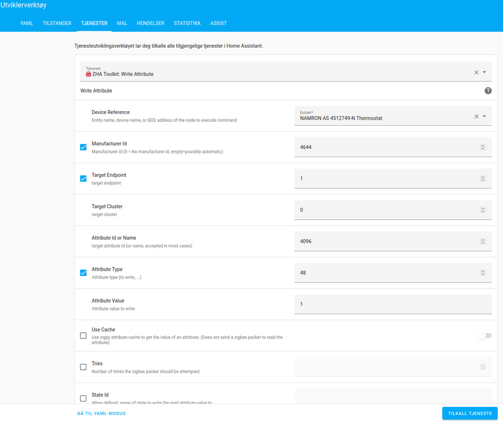
Task: Uncheck the Manufacturer Id checkbox
Action: click(x=83, y=147)
